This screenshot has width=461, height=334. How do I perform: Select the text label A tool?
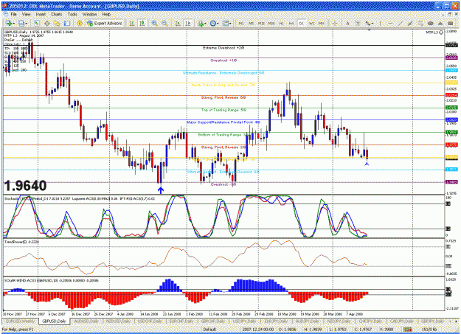[347, 24]
